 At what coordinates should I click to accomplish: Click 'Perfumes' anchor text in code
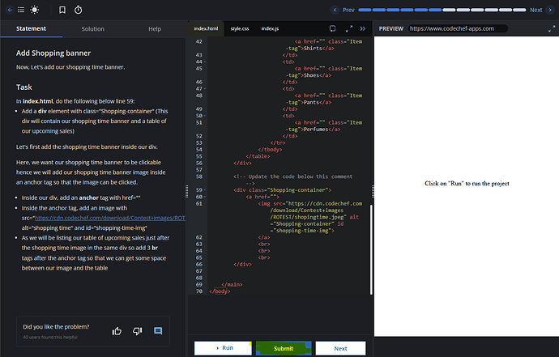click(x=315, y=130)
